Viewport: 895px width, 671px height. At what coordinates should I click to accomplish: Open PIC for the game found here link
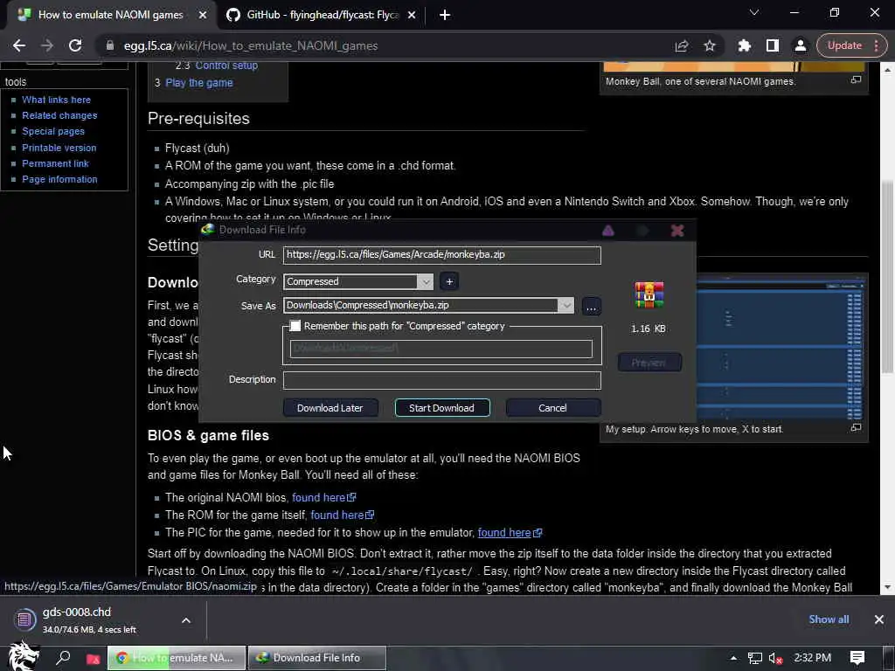click(510, 533)
